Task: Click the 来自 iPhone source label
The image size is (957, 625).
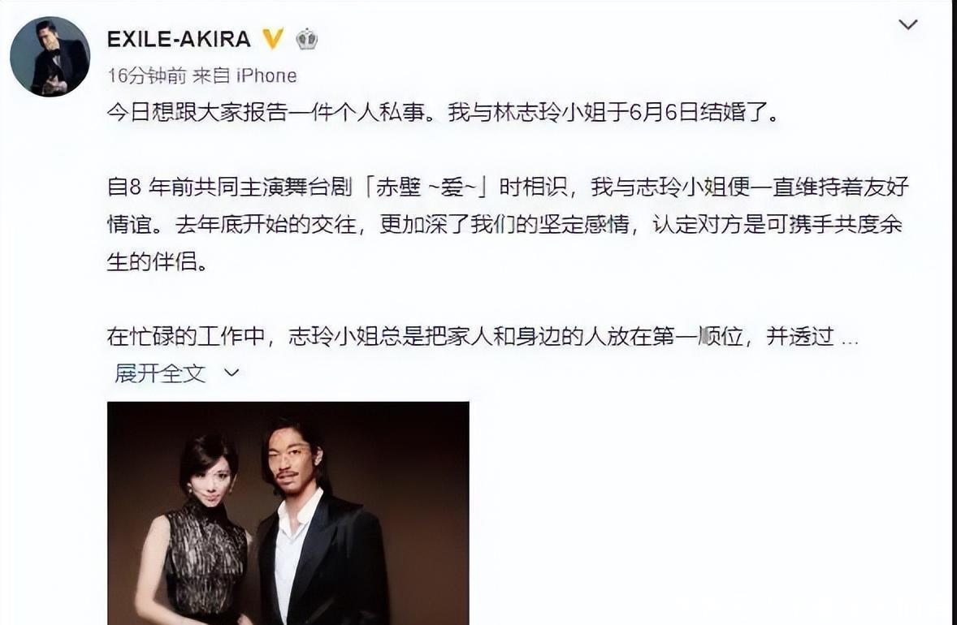Action: tap(245, 75)
